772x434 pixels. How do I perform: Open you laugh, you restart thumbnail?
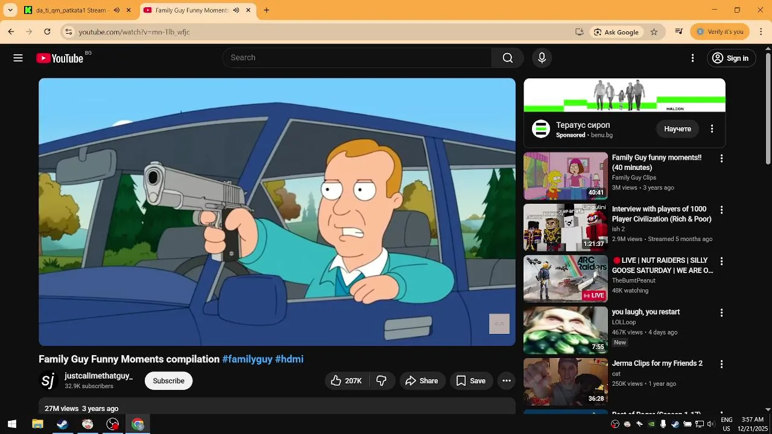point(566,330)
